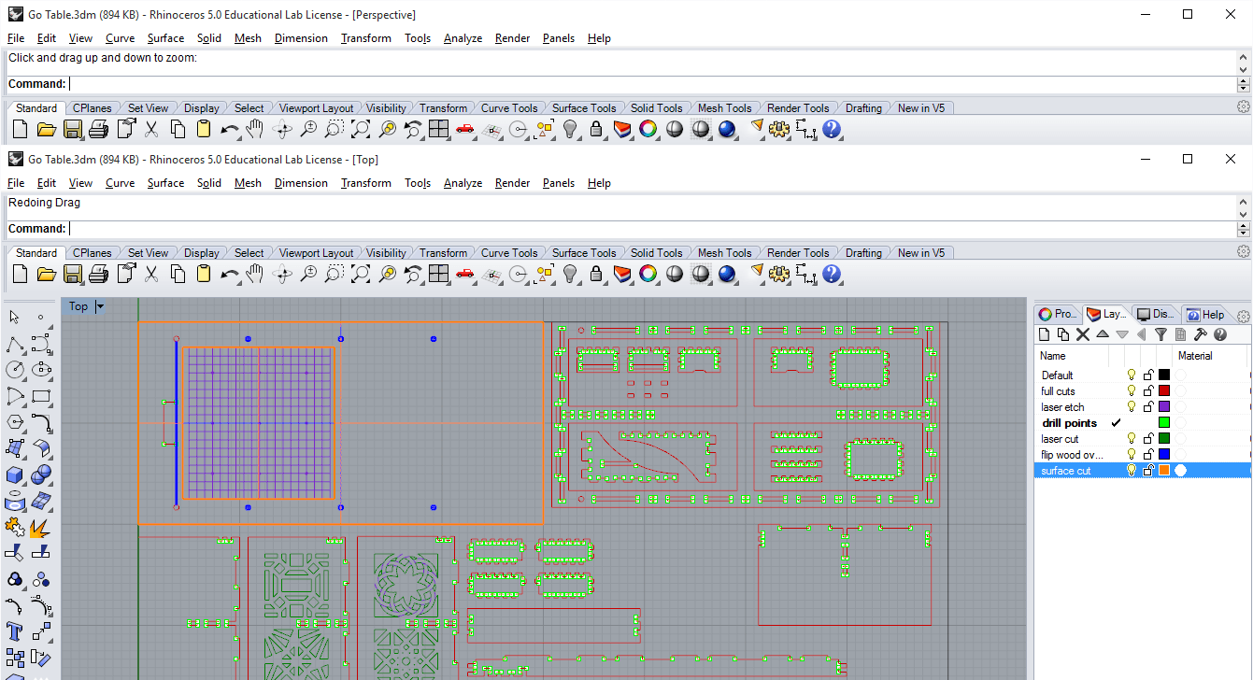Open Options gear in Top window toolbar
The image size is (1253, 680).
[x=779, y=274]
